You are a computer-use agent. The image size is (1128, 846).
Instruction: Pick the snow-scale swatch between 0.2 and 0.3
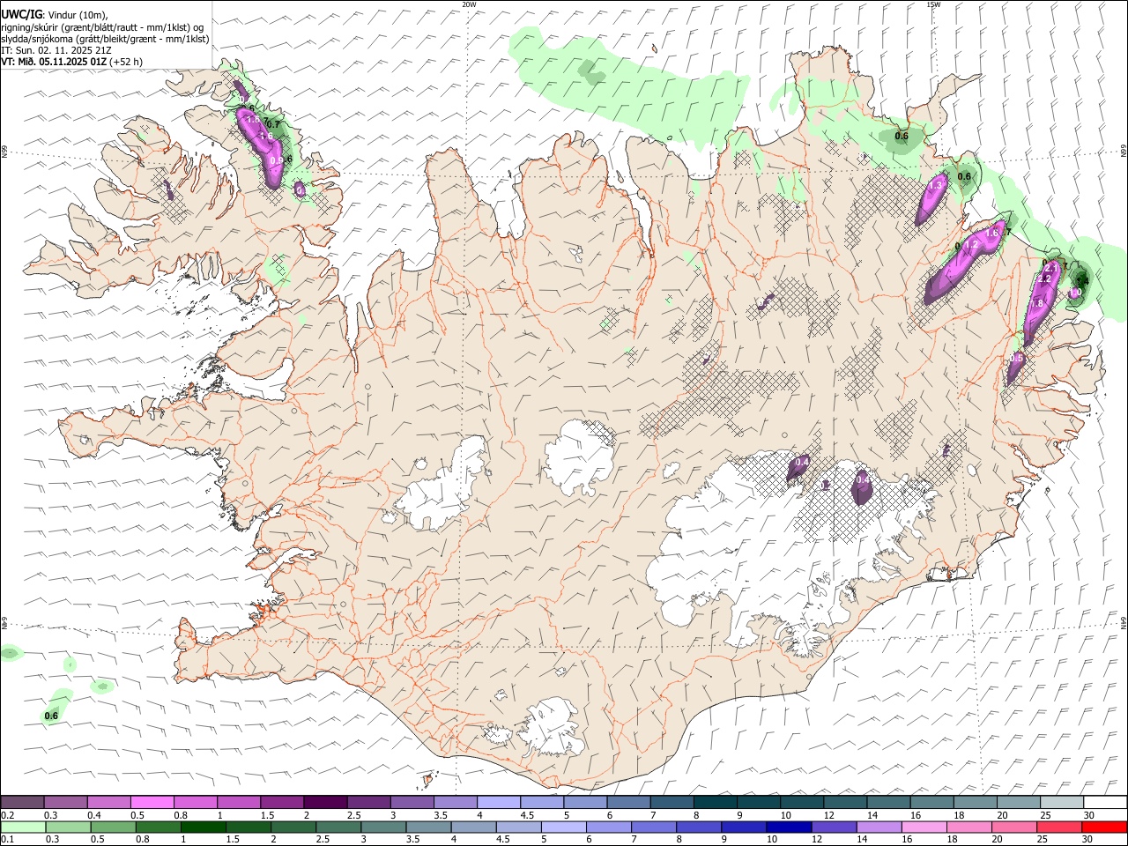pyautogui.click(x=23, y=802)
